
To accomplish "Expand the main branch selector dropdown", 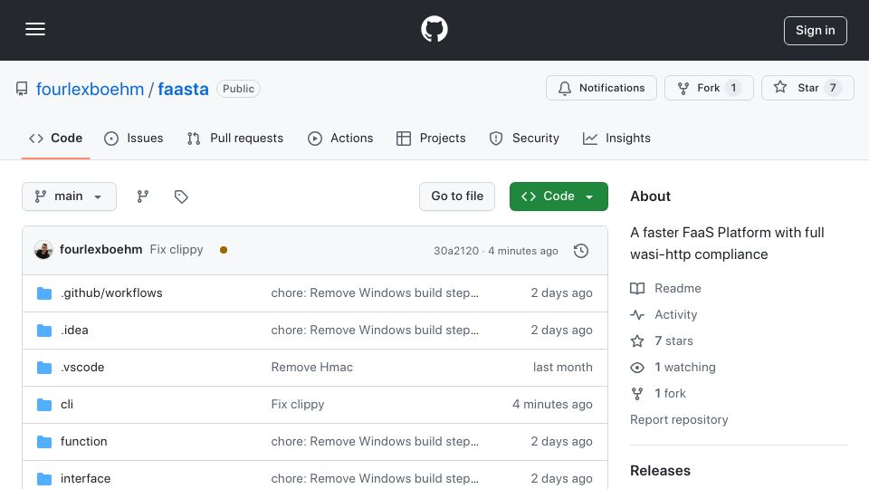I will [70, 197].
